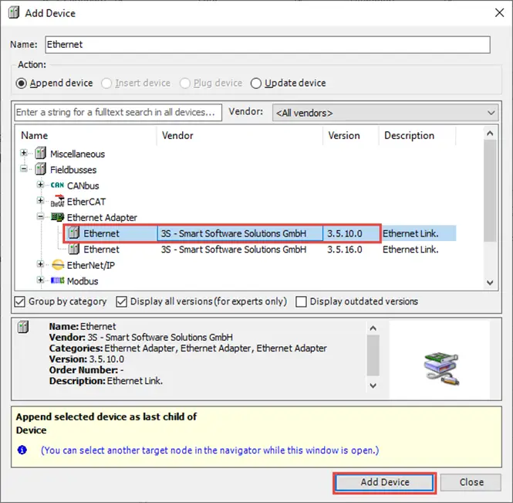Click the Miscellaneous category device icon
The image size is (513, 503).
tap(41, 153)
